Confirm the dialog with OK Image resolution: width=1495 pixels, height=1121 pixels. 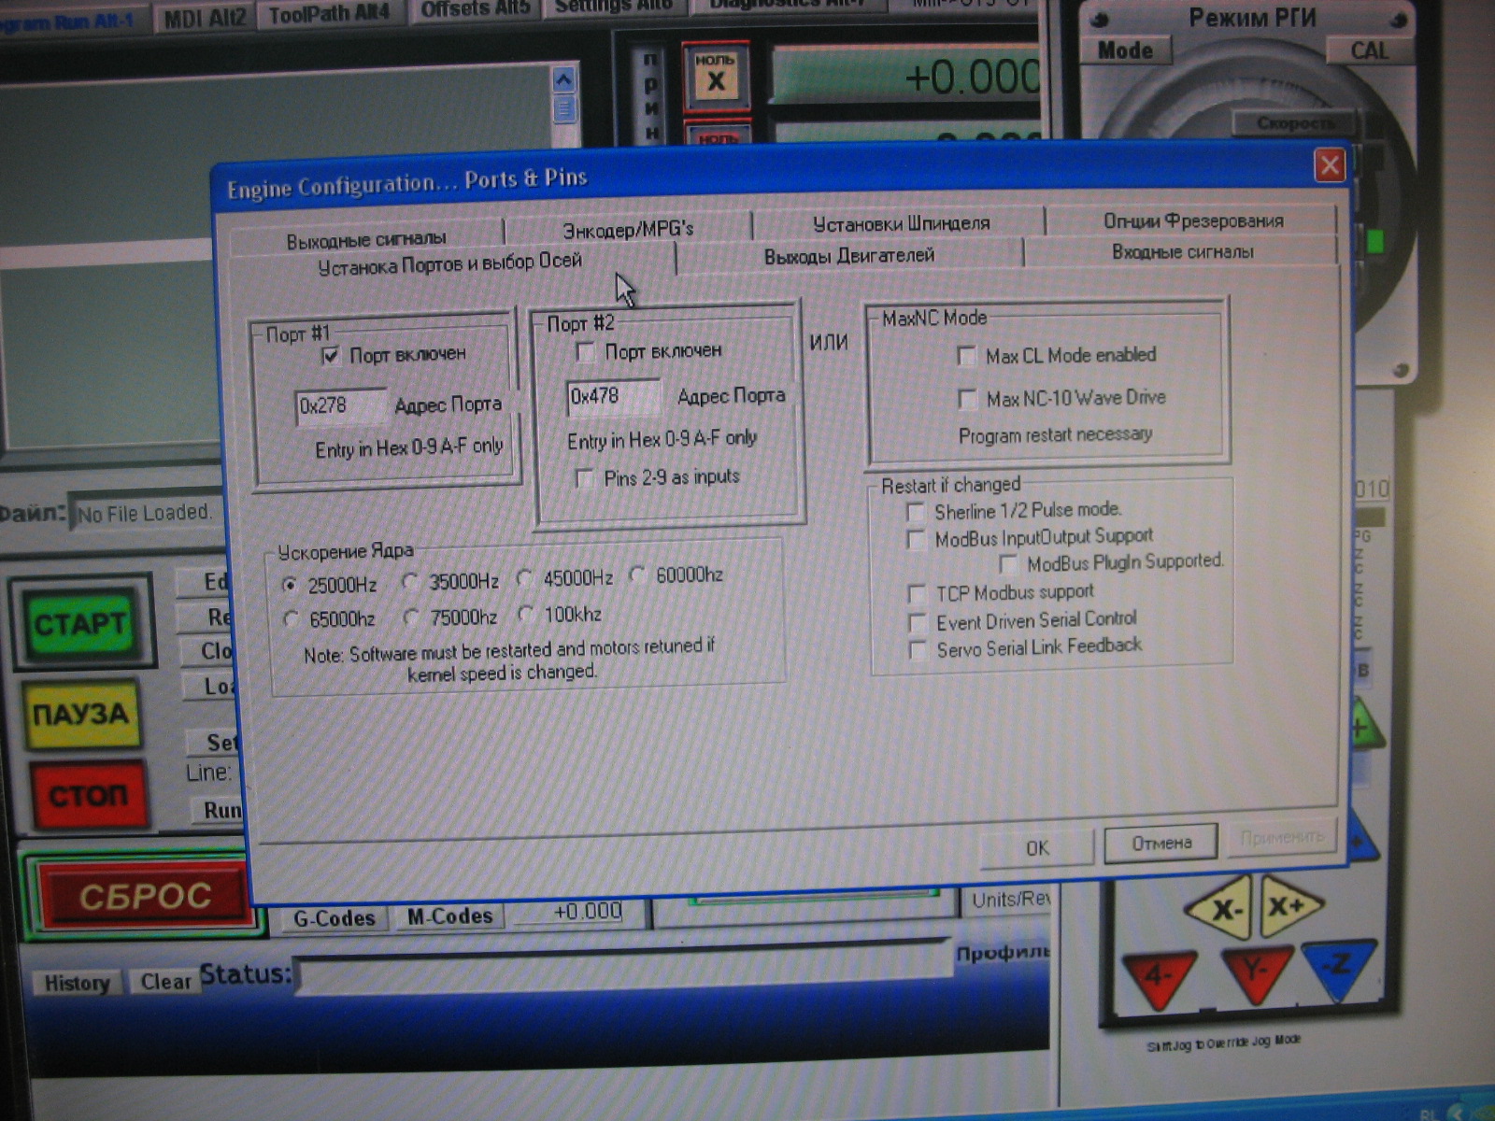click(1037, 847)
